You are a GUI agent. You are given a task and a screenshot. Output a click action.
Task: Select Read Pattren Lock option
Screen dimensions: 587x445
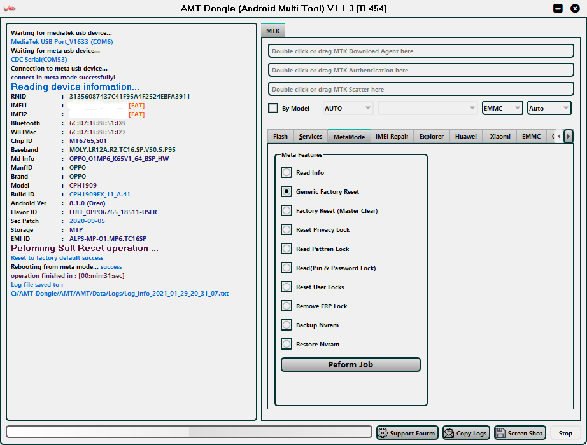(286, 249)
